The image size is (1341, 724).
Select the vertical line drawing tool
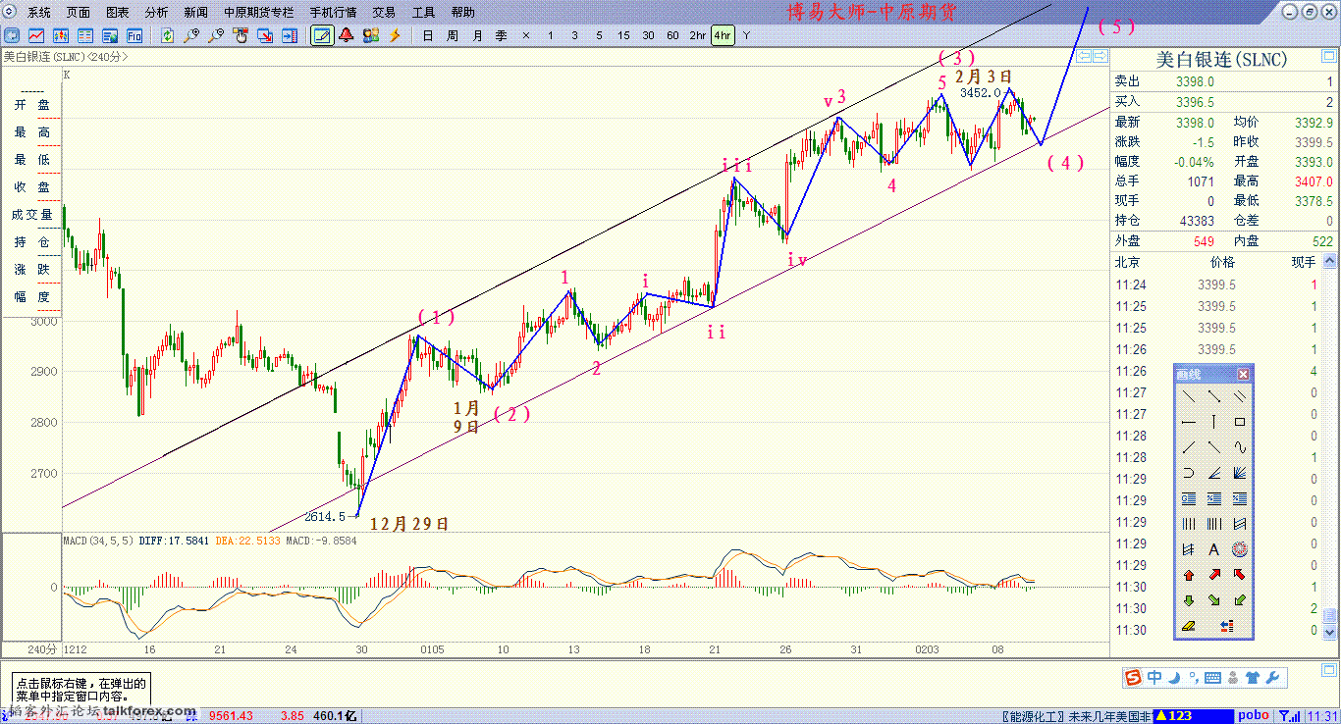coord(1214,422)
